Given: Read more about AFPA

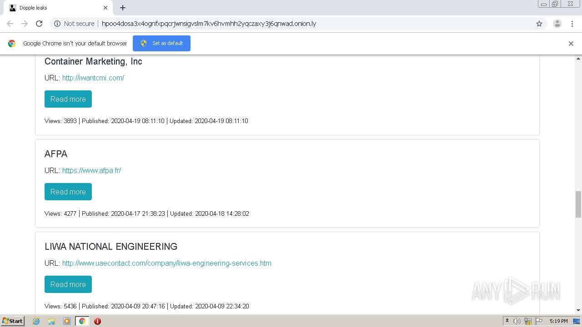Looking at the screenshot, I should pyautogui.click(x=68, y=192).
